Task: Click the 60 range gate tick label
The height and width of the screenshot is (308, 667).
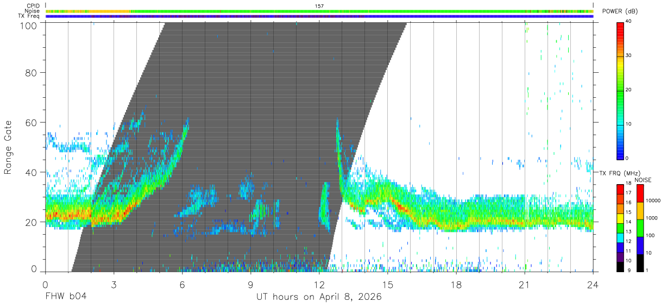Action: 32,122
